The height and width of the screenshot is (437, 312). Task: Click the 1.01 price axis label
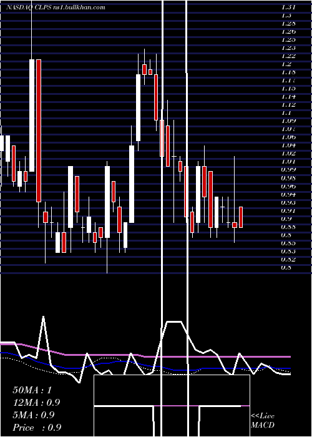pos(288,162)
